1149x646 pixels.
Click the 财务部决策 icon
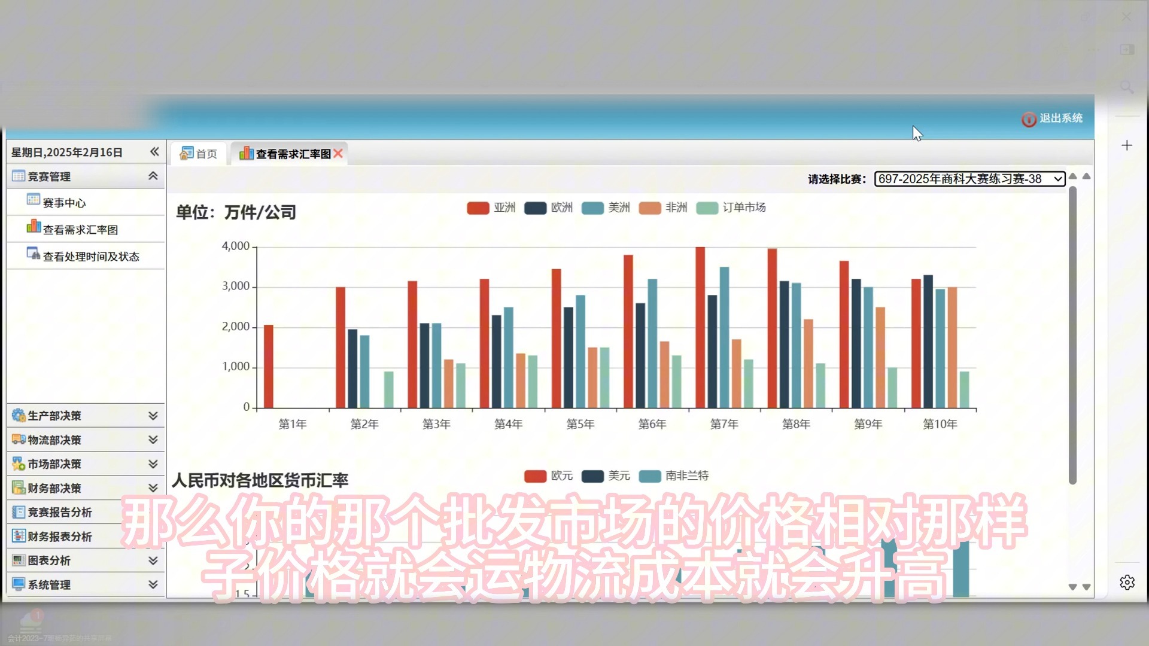click(x=19, y=488)
